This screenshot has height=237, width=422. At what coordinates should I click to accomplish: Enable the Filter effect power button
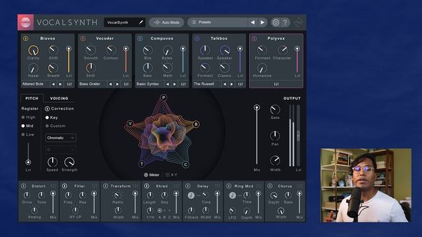click(x=65, y=186)
